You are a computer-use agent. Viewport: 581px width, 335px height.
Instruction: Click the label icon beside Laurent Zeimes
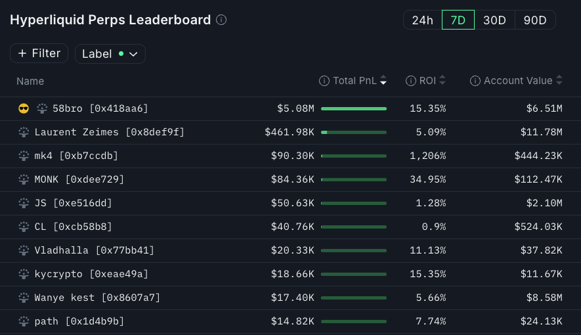click(x=24, y=132)
